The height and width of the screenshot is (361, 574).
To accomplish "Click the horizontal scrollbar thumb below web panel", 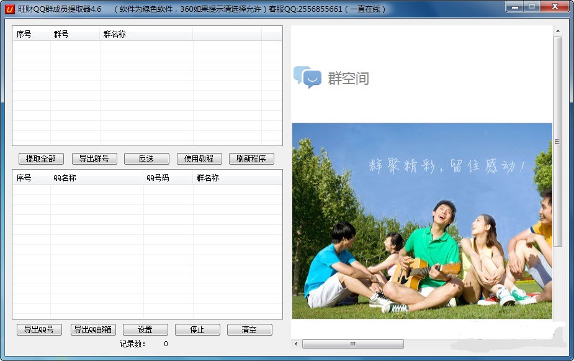I will 353,344.
